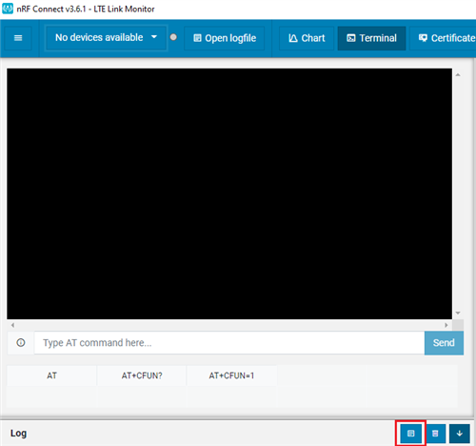Send the AT command
Viewport: 476px width, 446px height.
[x=444, y=343]
